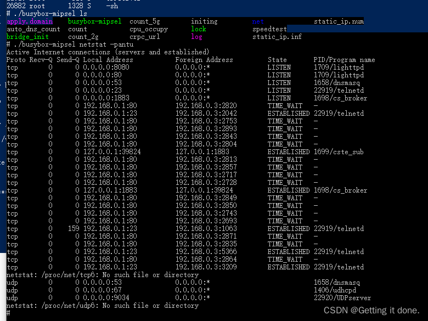The height and width of the screenshot is (321, 428).
Task: Click the 0.0.0.0:8080 local address
Action: click(x=106, y=67)
